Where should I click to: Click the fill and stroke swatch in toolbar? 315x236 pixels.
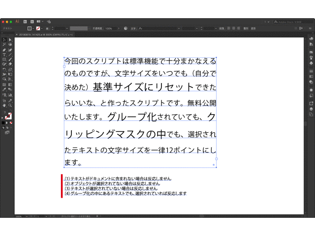8,116
